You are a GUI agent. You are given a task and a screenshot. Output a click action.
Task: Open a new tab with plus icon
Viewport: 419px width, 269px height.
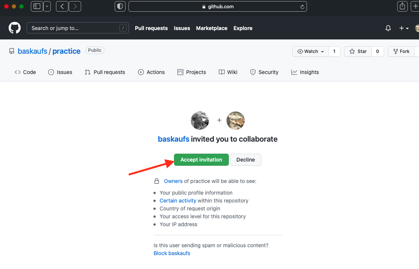(x=415, y=6)
